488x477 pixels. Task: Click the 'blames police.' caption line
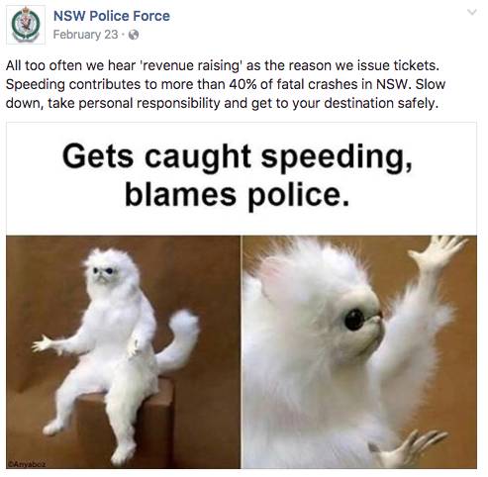[x=237, y=195]
